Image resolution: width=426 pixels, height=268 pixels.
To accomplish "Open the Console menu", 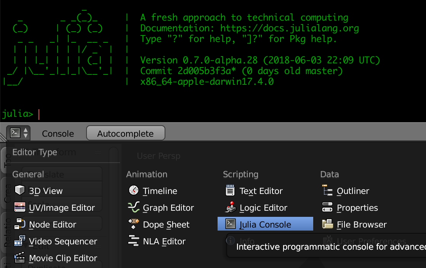I will coord(58,134).
